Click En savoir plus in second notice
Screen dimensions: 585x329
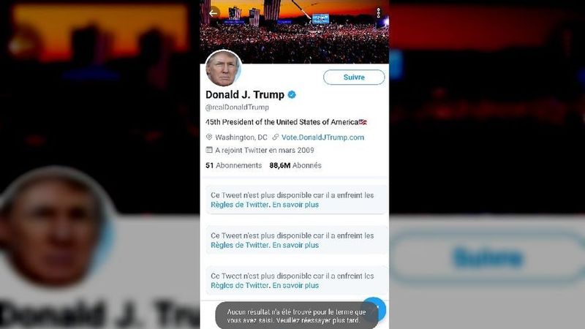295,245
